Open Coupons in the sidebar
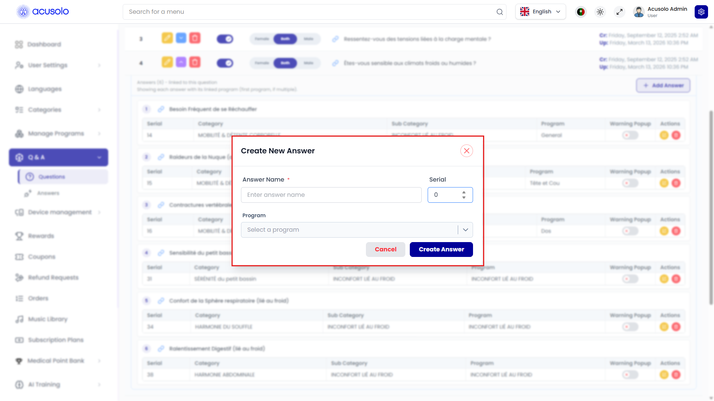The image size is (714, 401). click(x=58, y=257)
